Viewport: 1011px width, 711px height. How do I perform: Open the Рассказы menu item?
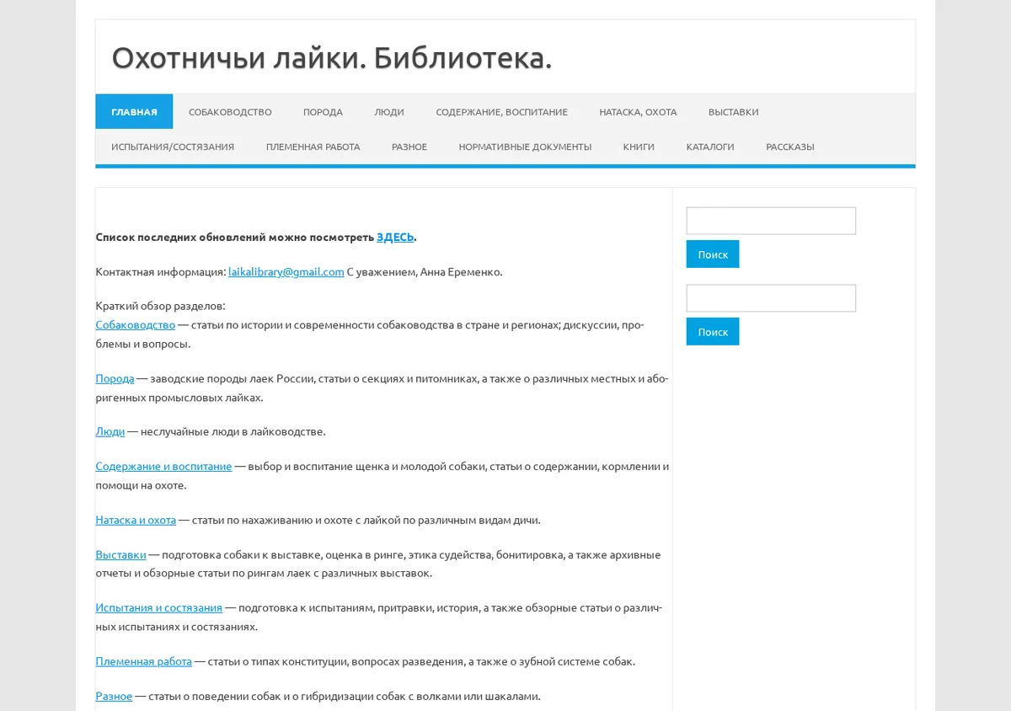coord(790,146)
